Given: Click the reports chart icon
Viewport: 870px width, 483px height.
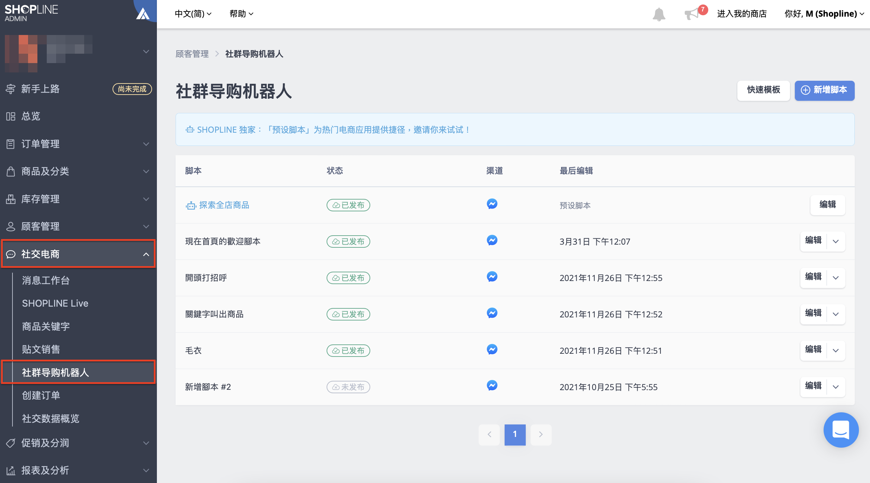Looking at the screenshot, I should point(10,470).
